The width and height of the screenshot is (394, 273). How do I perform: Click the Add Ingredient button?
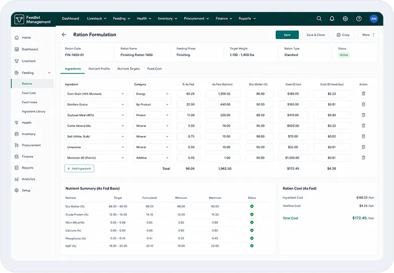coord(79,169)
